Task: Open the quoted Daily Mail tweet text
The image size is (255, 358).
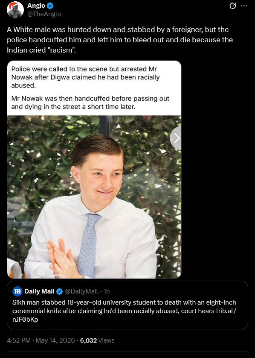Action: [124, 311]
